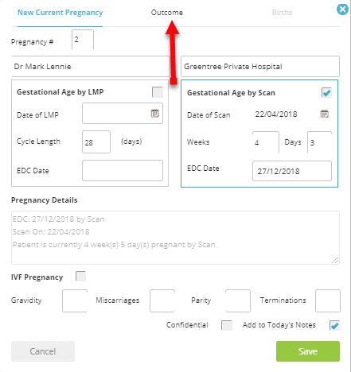This screenshot has height=372, width=351.
Task: Open the Date of LMP calendar picker
Action: click(155, 114)
